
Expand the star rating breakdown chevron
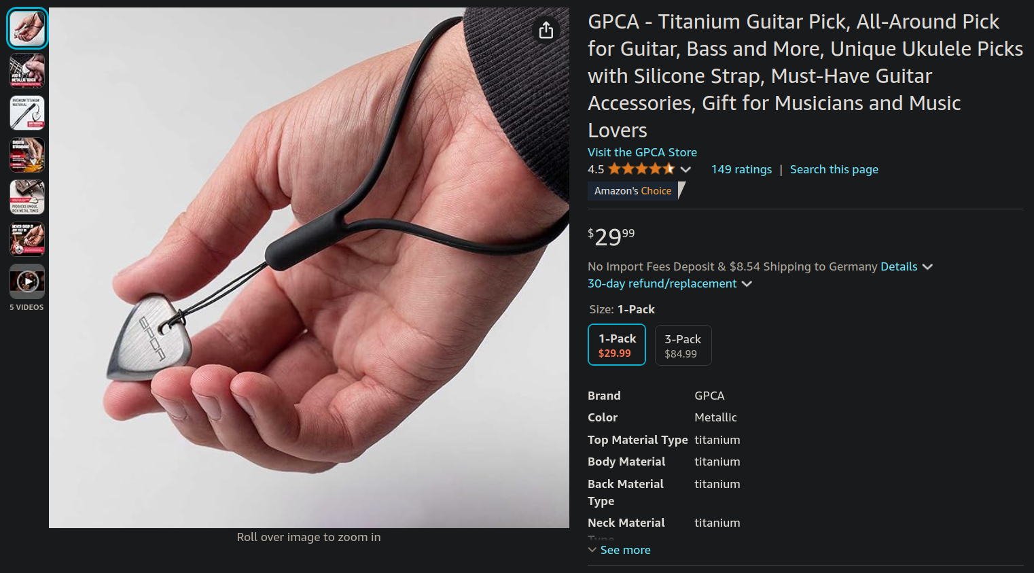(x=685, y=169)
